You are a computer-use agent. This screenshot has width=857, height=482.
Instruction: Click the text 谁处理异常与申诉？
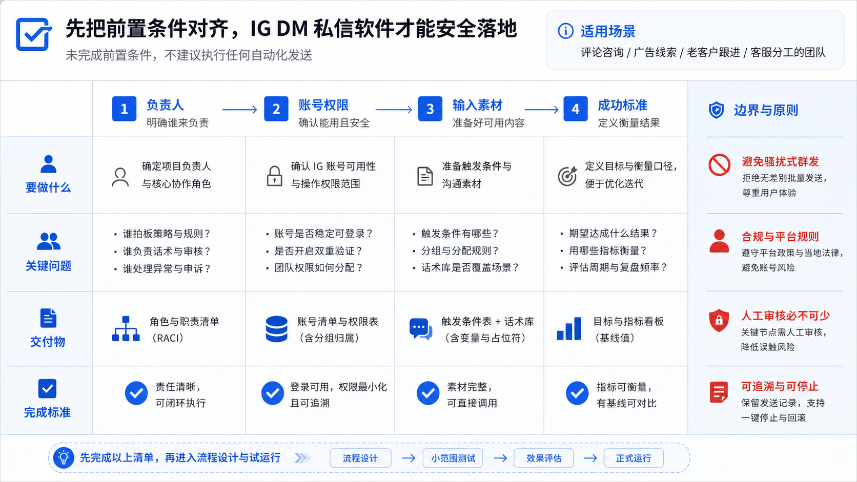pos(167,268)
